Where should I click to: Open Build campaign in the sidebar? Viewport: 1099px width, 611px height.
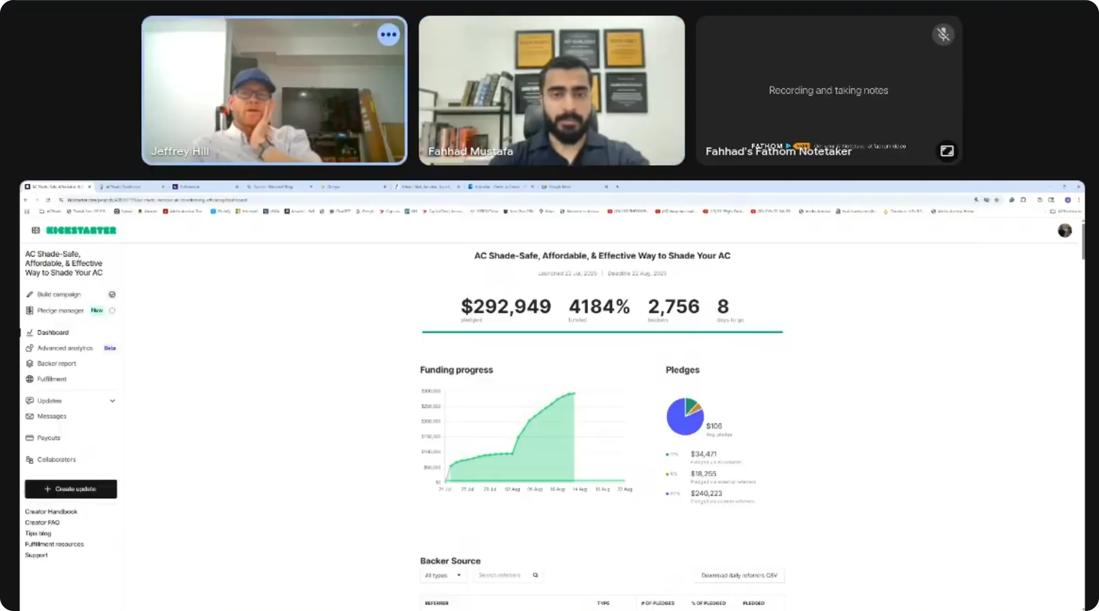click(59, 294)
